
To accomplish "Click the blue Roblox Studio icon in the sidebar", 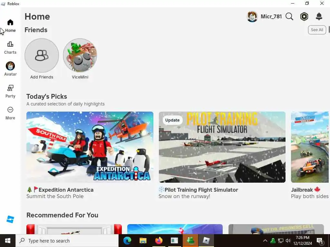I will (x=10, y=219).
